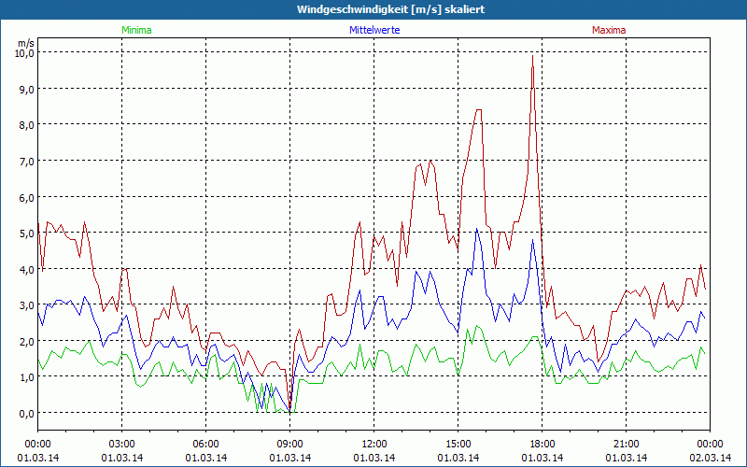Click the 09:00 time axis label

point(290,444)
